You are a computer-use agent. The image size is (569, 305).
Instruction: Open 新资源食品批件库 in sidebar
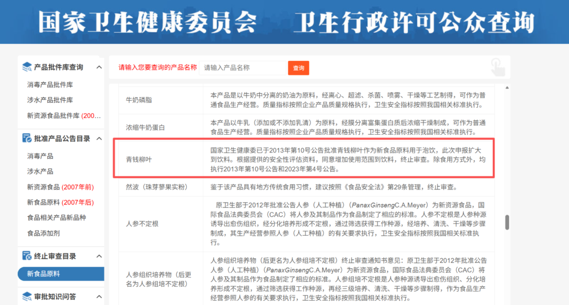click(64, 116)
